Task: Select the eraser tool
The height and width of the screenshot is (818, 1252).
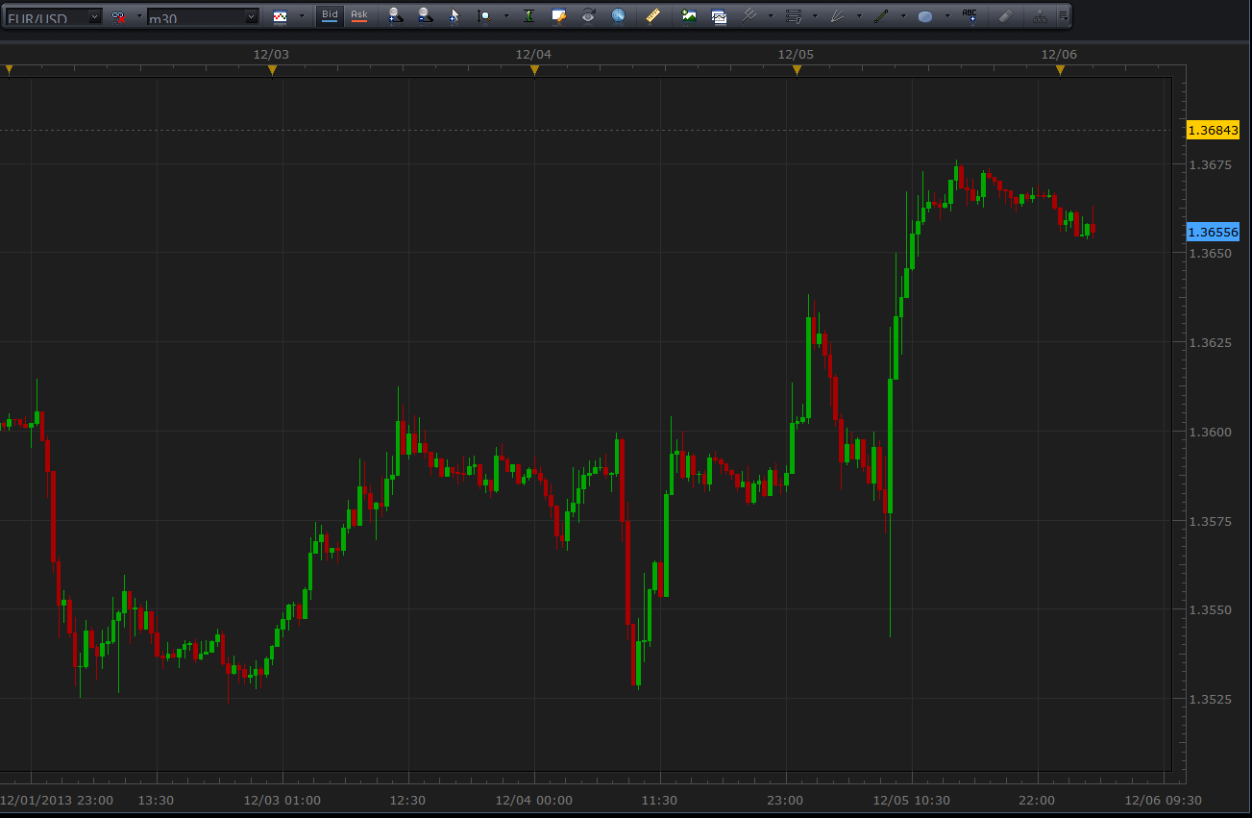Action: pyautogui.click(x=1005, y=15)
